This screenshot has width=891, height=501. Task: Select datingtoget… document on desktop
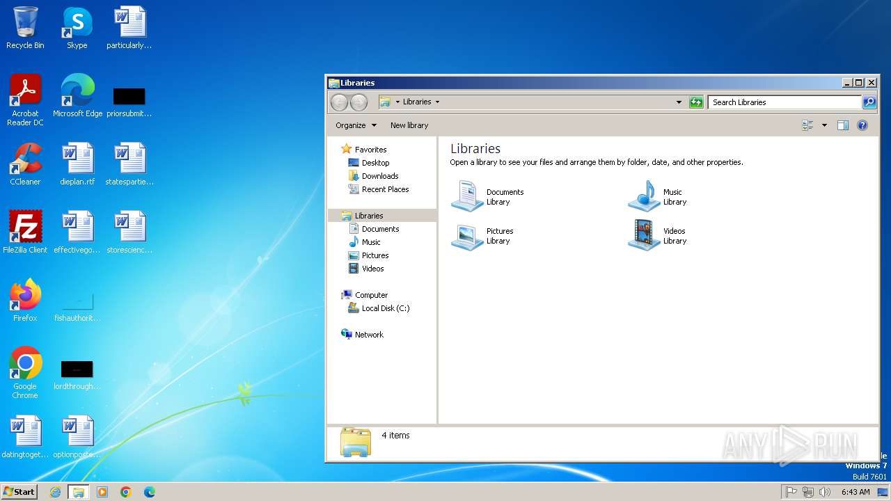coord(25,437)
